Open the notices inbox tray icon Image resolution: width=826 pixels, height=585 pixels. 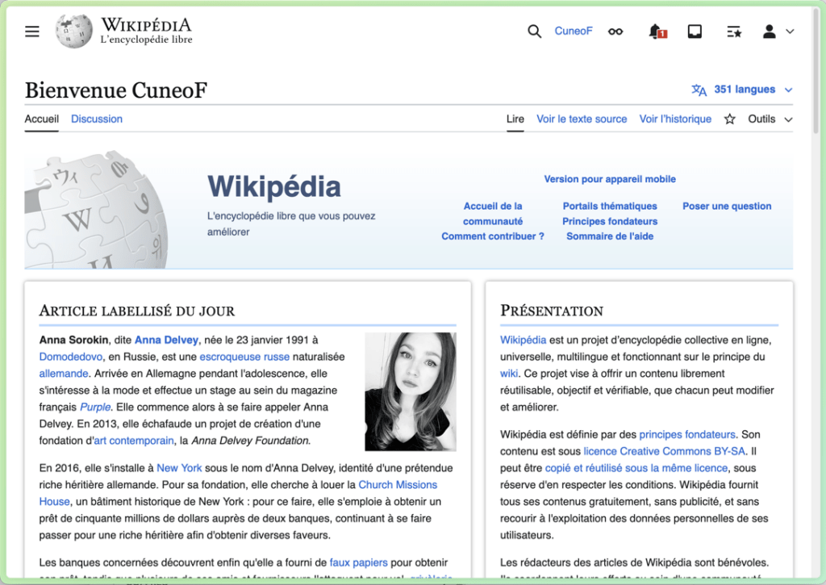click(x=695, y=31)
